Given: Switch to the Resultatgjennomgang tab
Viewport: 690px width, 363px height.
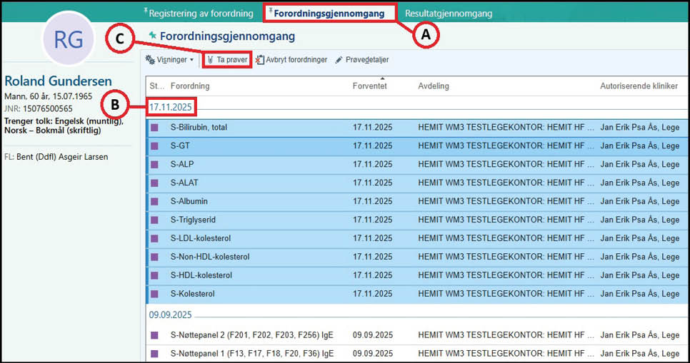Looking at the screenshot, I should [x=448, y=13].
